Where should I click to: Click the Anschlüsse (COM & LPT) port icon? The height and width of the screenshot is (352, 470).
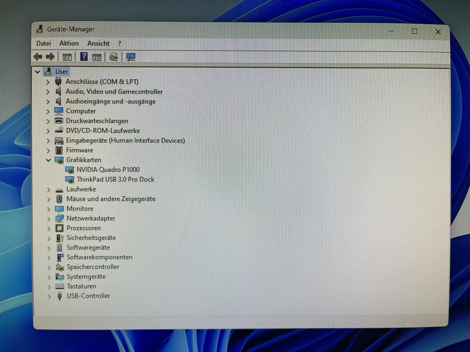click(x=58, y=82)
